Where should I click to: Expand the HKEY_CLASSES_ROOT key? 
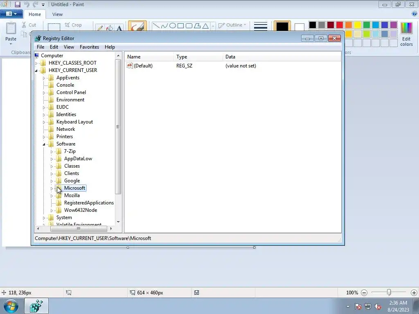point(36,63)
